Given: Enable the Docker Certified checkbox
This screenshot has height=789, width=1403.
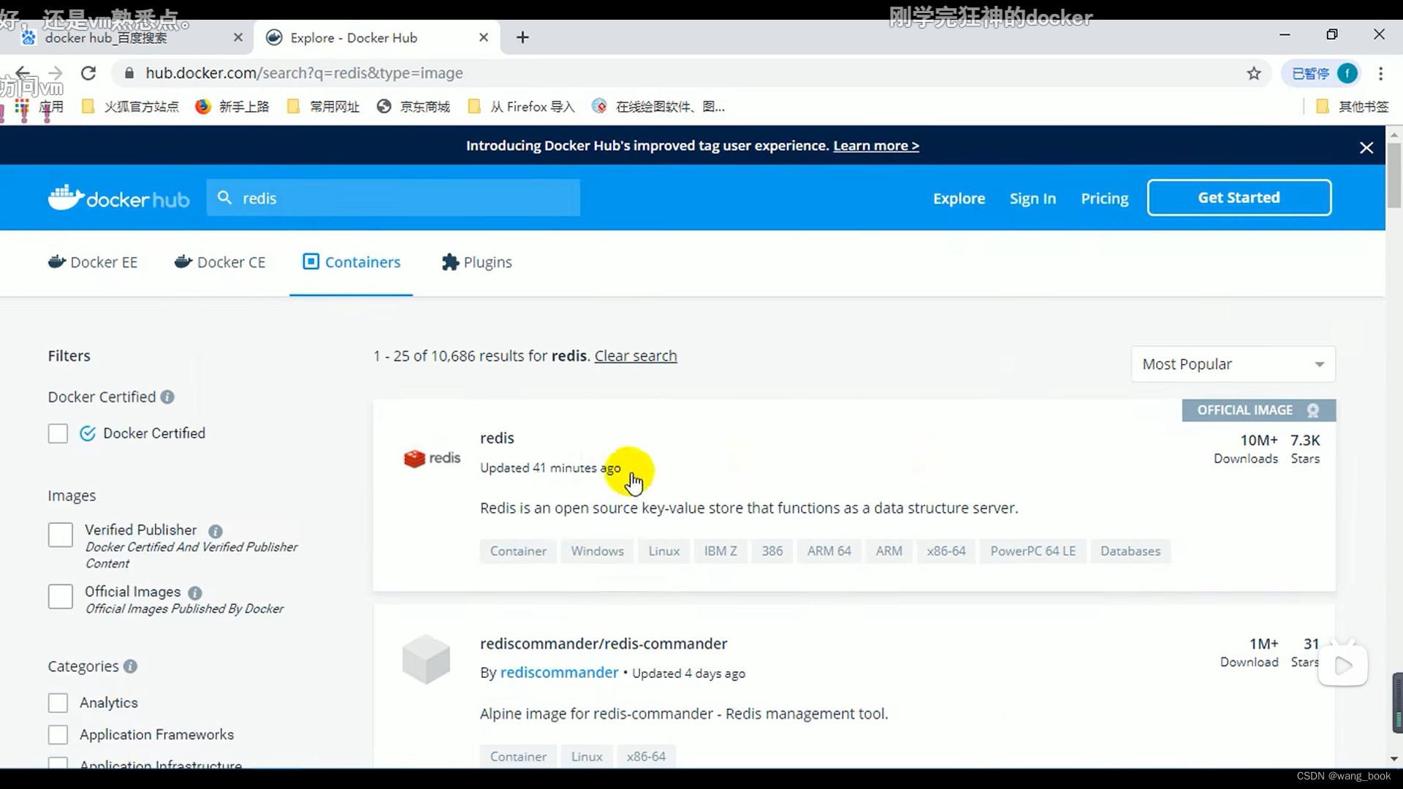Looking at the screenshot, I should [58, 433].
